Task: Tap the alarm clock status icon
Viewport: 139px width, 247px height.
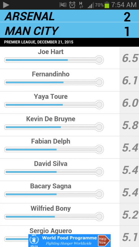Action: (72, 5)
